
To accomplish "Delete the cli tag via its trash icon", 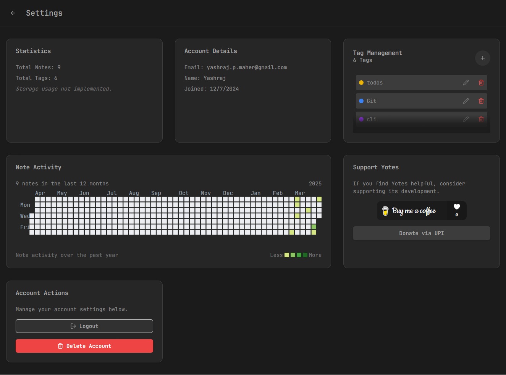I will pos(481,119).
